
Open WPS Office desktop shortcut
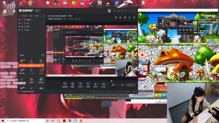(x=22, y=4)
